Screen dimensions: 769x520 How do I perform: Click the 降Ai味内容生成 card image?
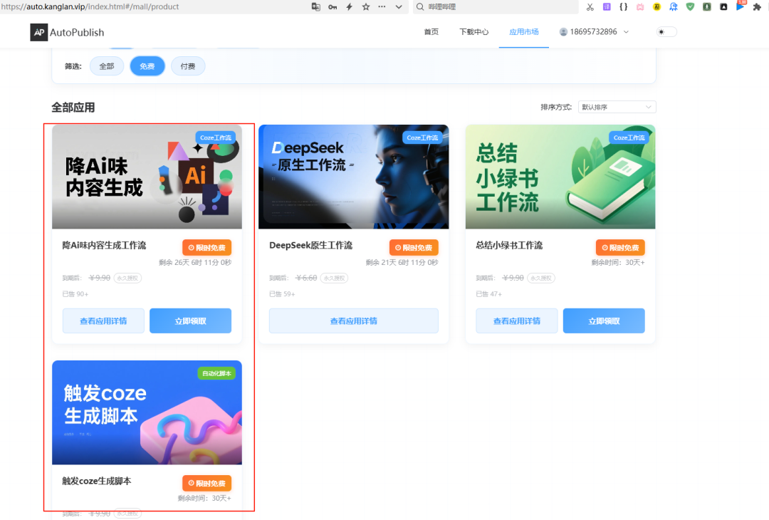(147, 177)
